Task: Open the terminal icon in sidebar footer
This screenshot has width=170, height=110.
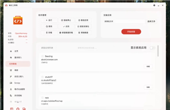Action: tap(12, 109)
